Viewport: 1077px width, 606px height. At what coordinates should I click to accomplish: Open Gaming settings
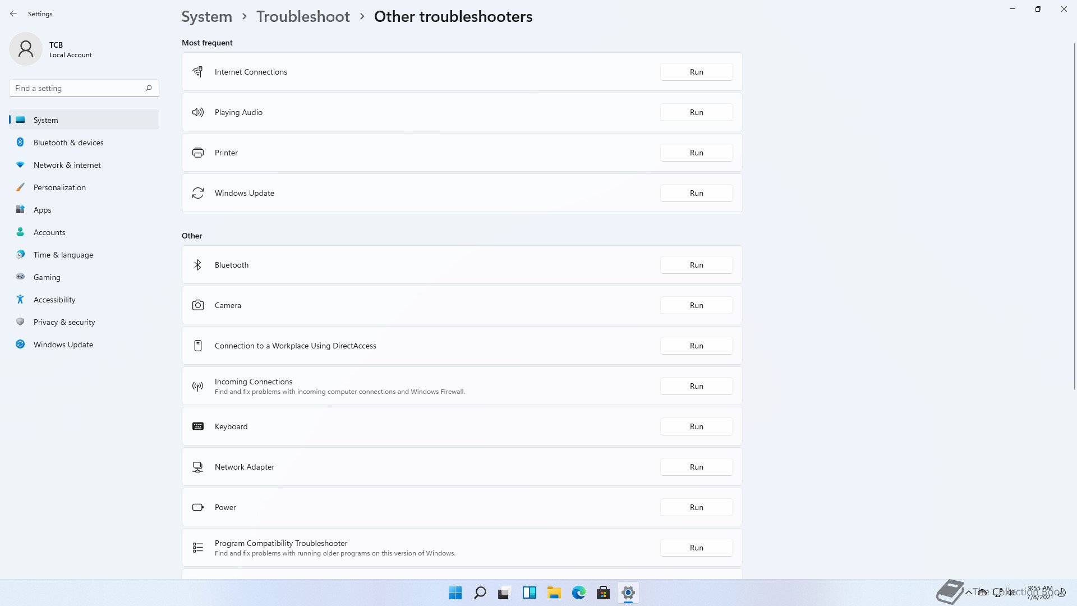click(84, 277)
